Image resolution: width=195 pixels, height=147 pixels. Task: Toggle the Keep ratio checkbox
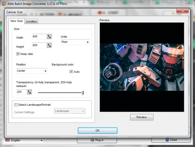[18, 54]
